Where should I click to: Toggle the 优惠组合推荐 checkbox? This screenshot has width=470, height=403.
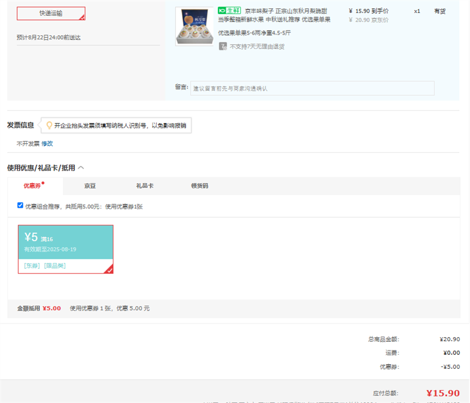[21, 206]
